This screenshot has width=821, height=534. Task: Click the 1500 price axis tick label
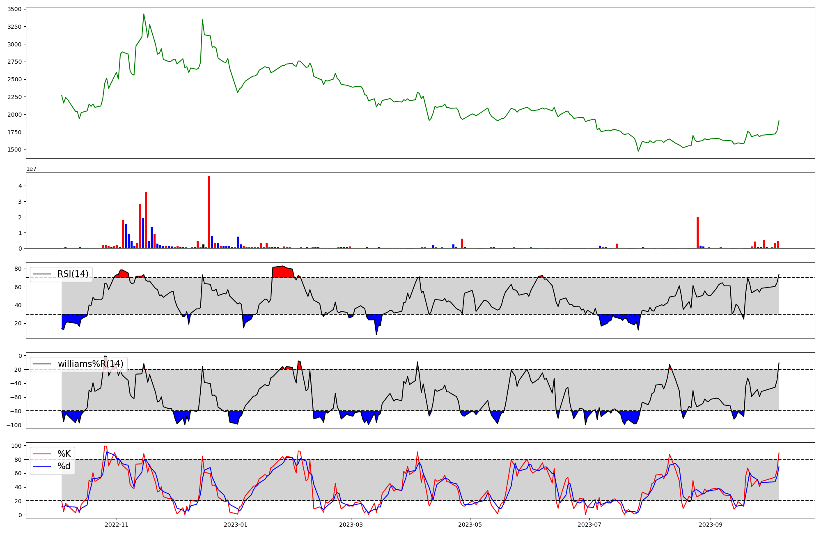[x=14, y=150]
